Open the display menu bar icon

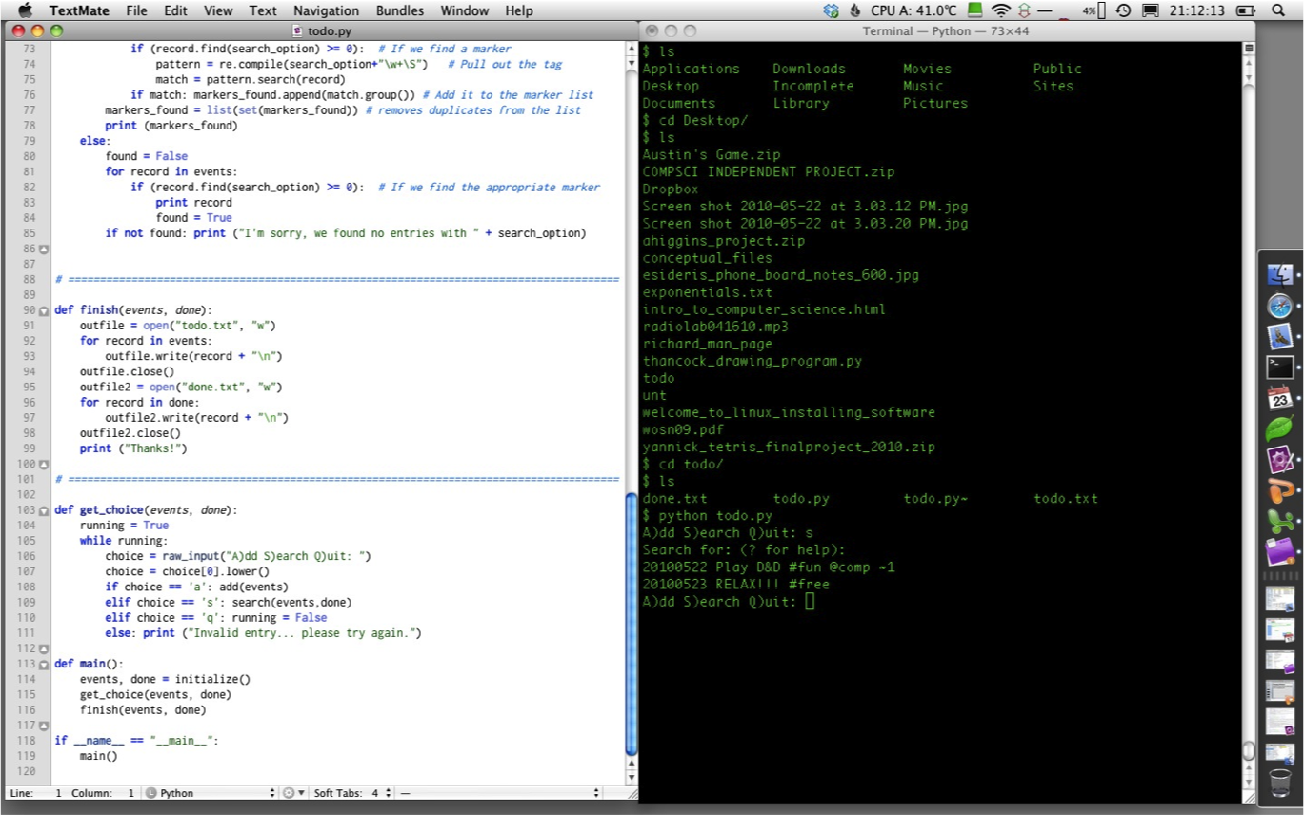1151,10
